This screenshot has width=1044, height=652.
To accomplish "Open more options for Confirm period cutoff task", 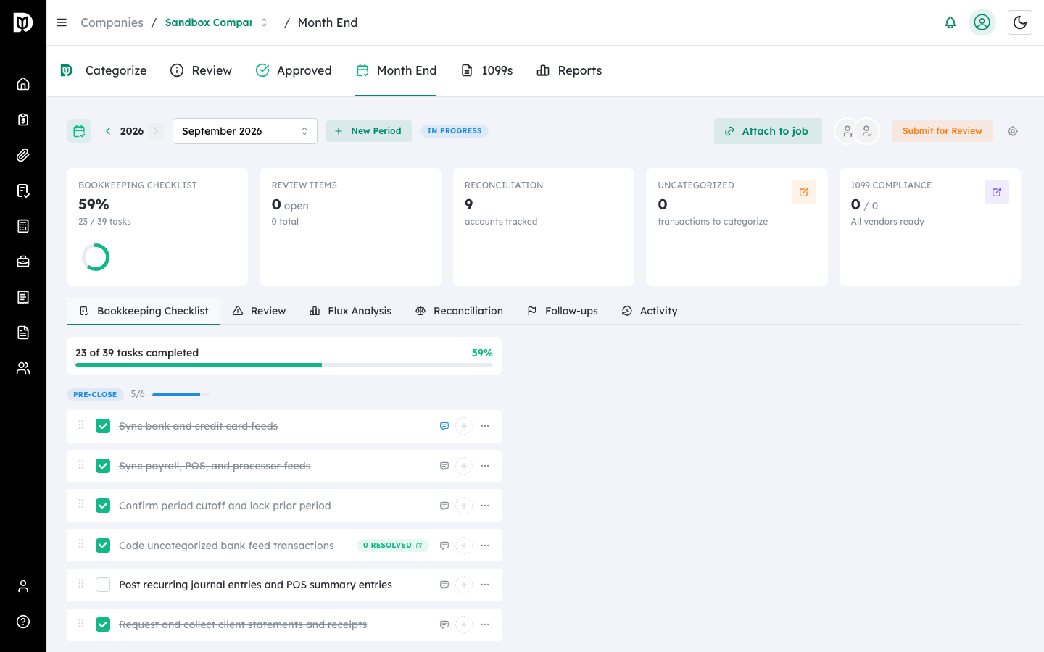I will pyautogui.click(x=485, y=506).
